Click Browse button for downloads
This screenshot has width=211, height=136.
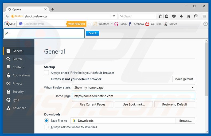[x=185, y=121]
